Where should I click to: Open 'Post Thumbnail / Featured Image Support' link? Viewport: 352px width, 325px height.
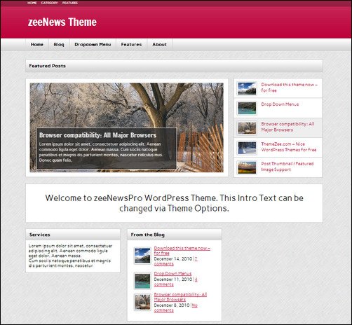(x=287, y=167)
